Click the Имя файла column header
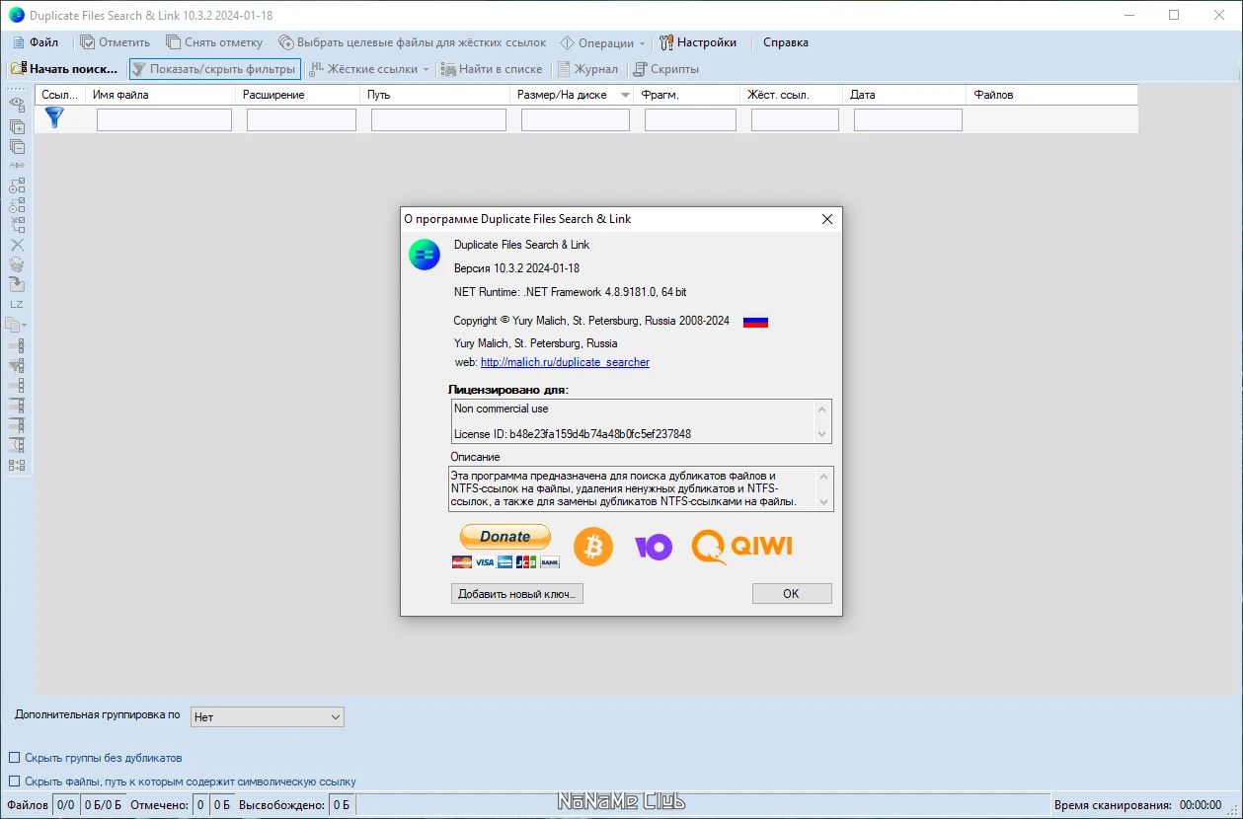1243x819 pixels. [161, 95]
